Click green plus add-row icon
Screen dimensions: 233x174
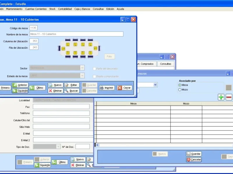pyautogui.click(x=221, y=97)
